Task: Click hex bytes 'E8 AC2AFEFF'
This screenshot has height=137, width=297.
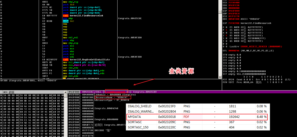Action: (50, 60)
